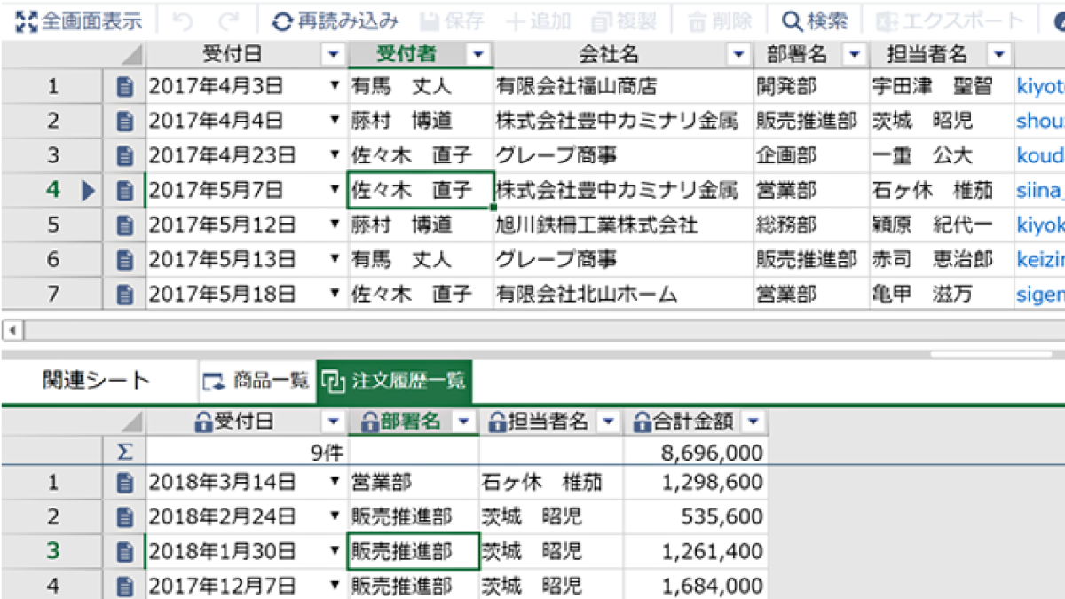
Task: Reload data with 再読み込み button
Action: (335, 20)
